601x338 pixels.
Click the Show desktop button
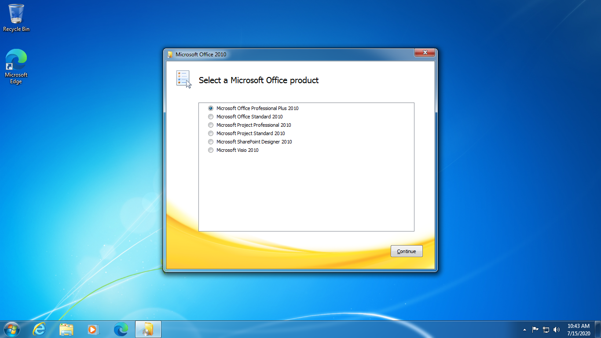[598, 329]
